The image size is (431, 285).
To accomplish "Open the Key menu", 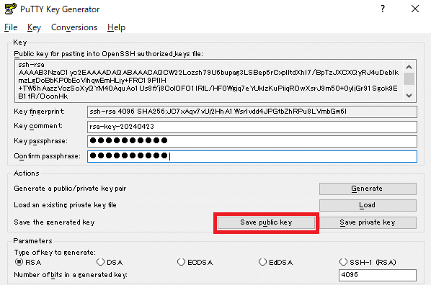I will pos(34,27).
